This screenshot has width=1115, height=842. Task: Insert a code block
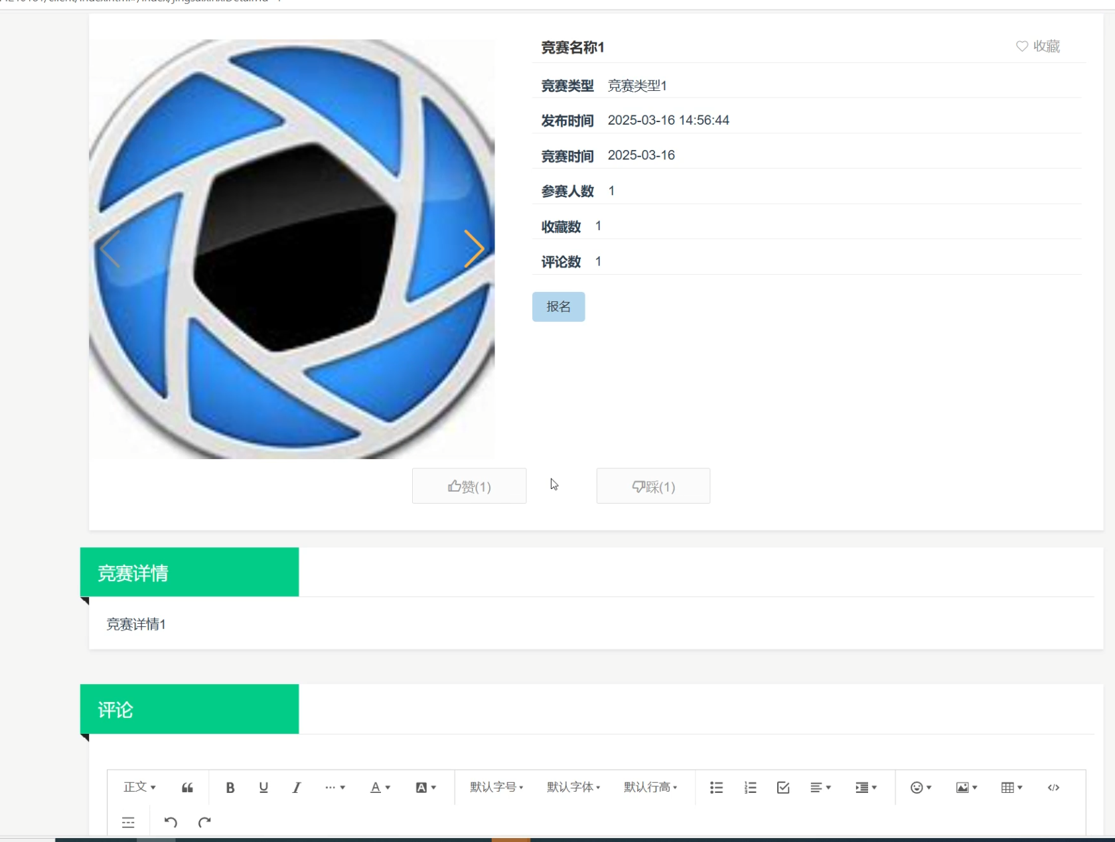click(x=1053, y=788)
